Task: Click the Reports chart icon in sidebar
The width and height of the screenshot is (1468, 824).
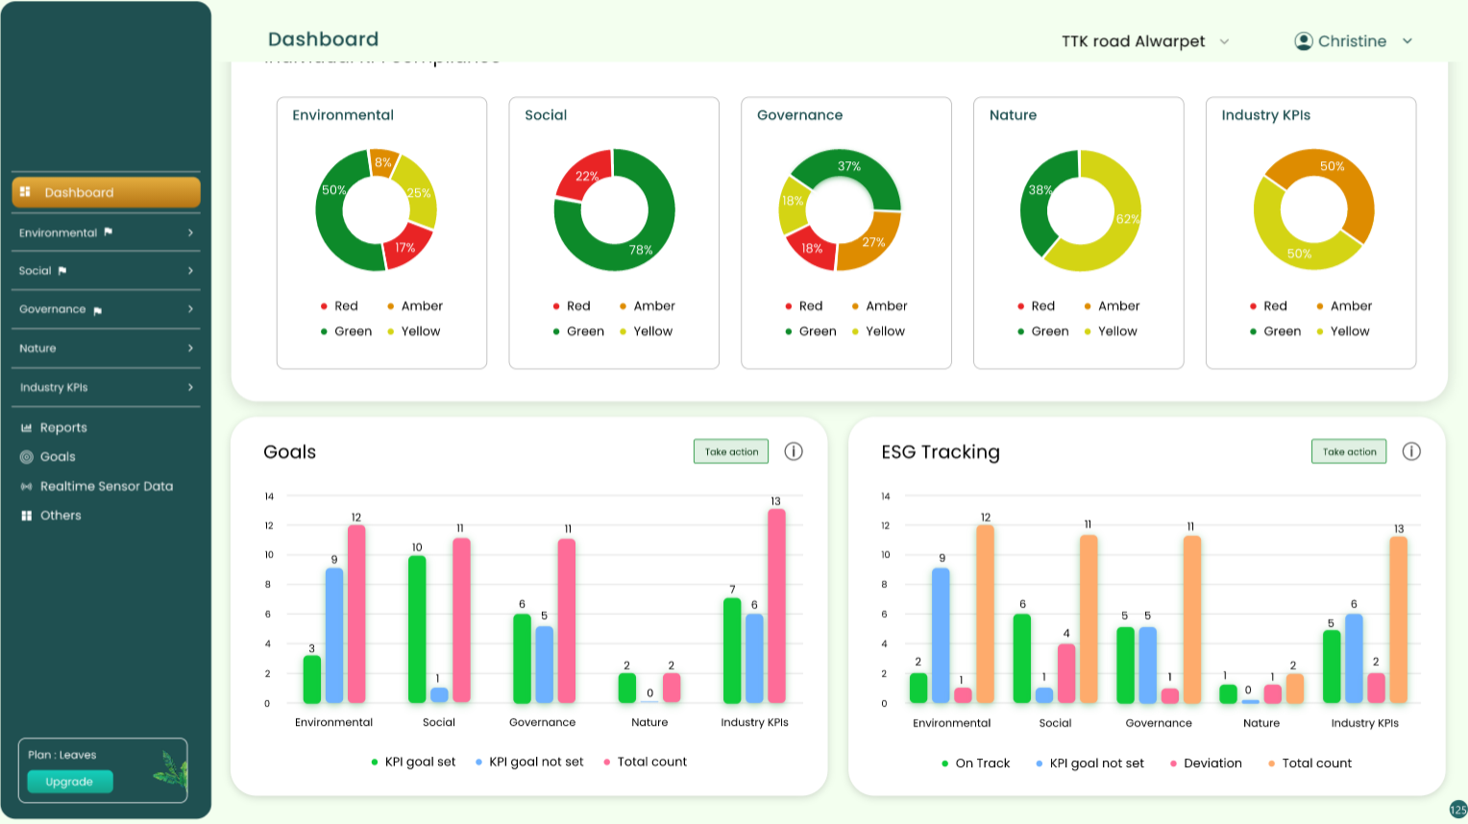Action: [x=27, y=428]
